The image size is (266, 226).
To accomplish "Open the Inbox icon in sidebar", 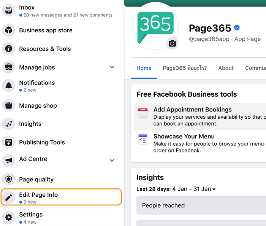I will (8, 10).
